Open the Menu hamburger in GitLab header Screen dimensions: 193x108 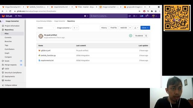(18, 16)
